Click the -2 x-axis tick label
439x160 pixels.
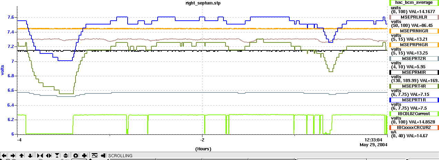point(203,140)
